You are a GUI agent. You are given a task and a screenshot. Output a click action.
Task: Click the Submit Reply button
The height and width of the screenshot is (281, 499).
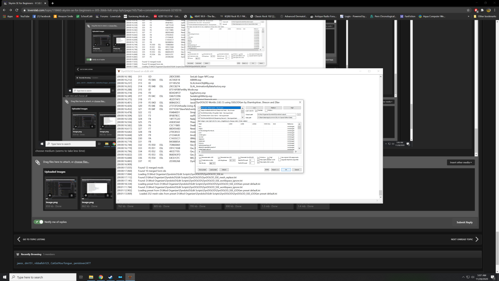(x=464, y=222)
